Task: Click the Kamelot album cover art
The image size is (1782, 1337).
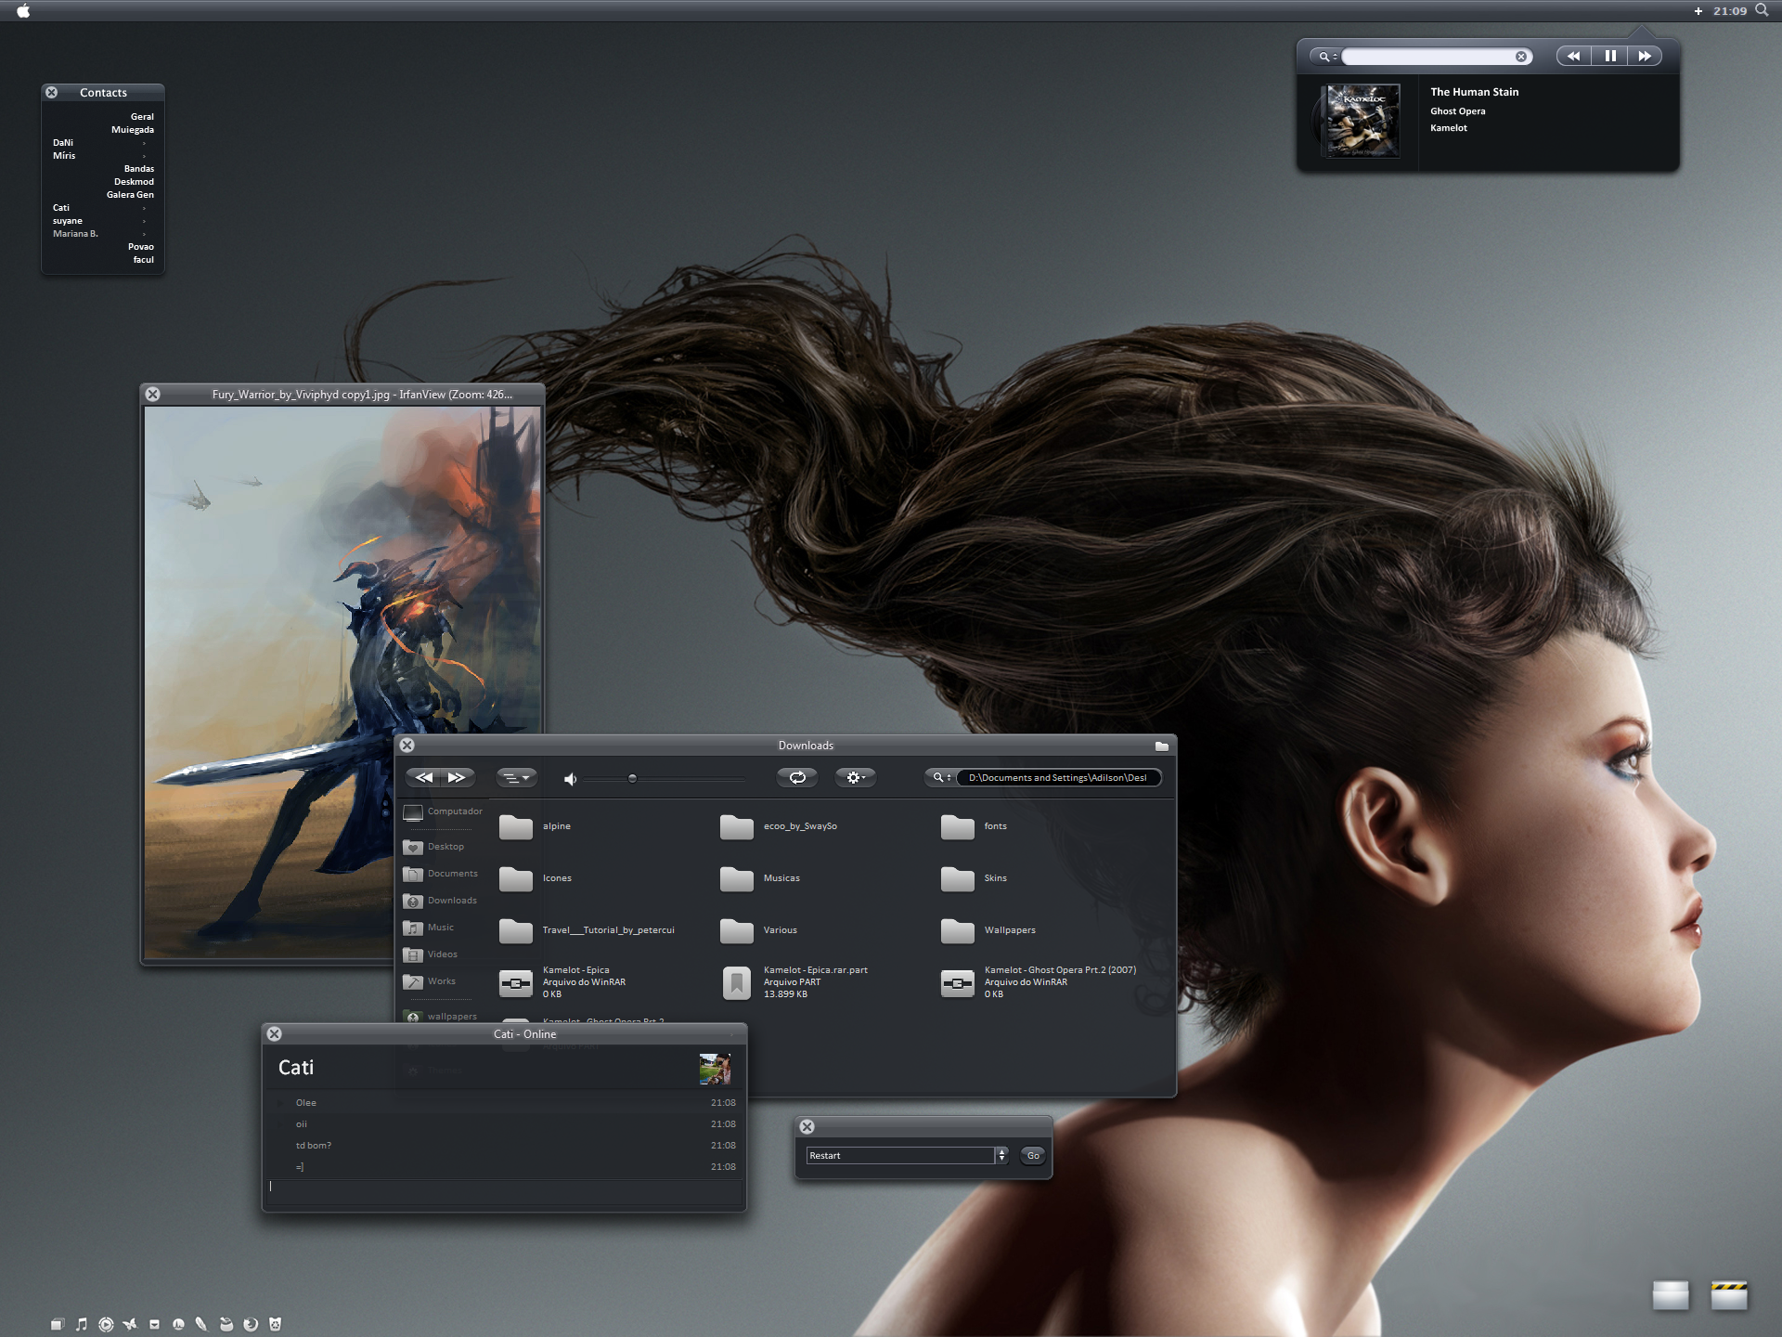Action: pyautogui.click(x=1363, y=121)
